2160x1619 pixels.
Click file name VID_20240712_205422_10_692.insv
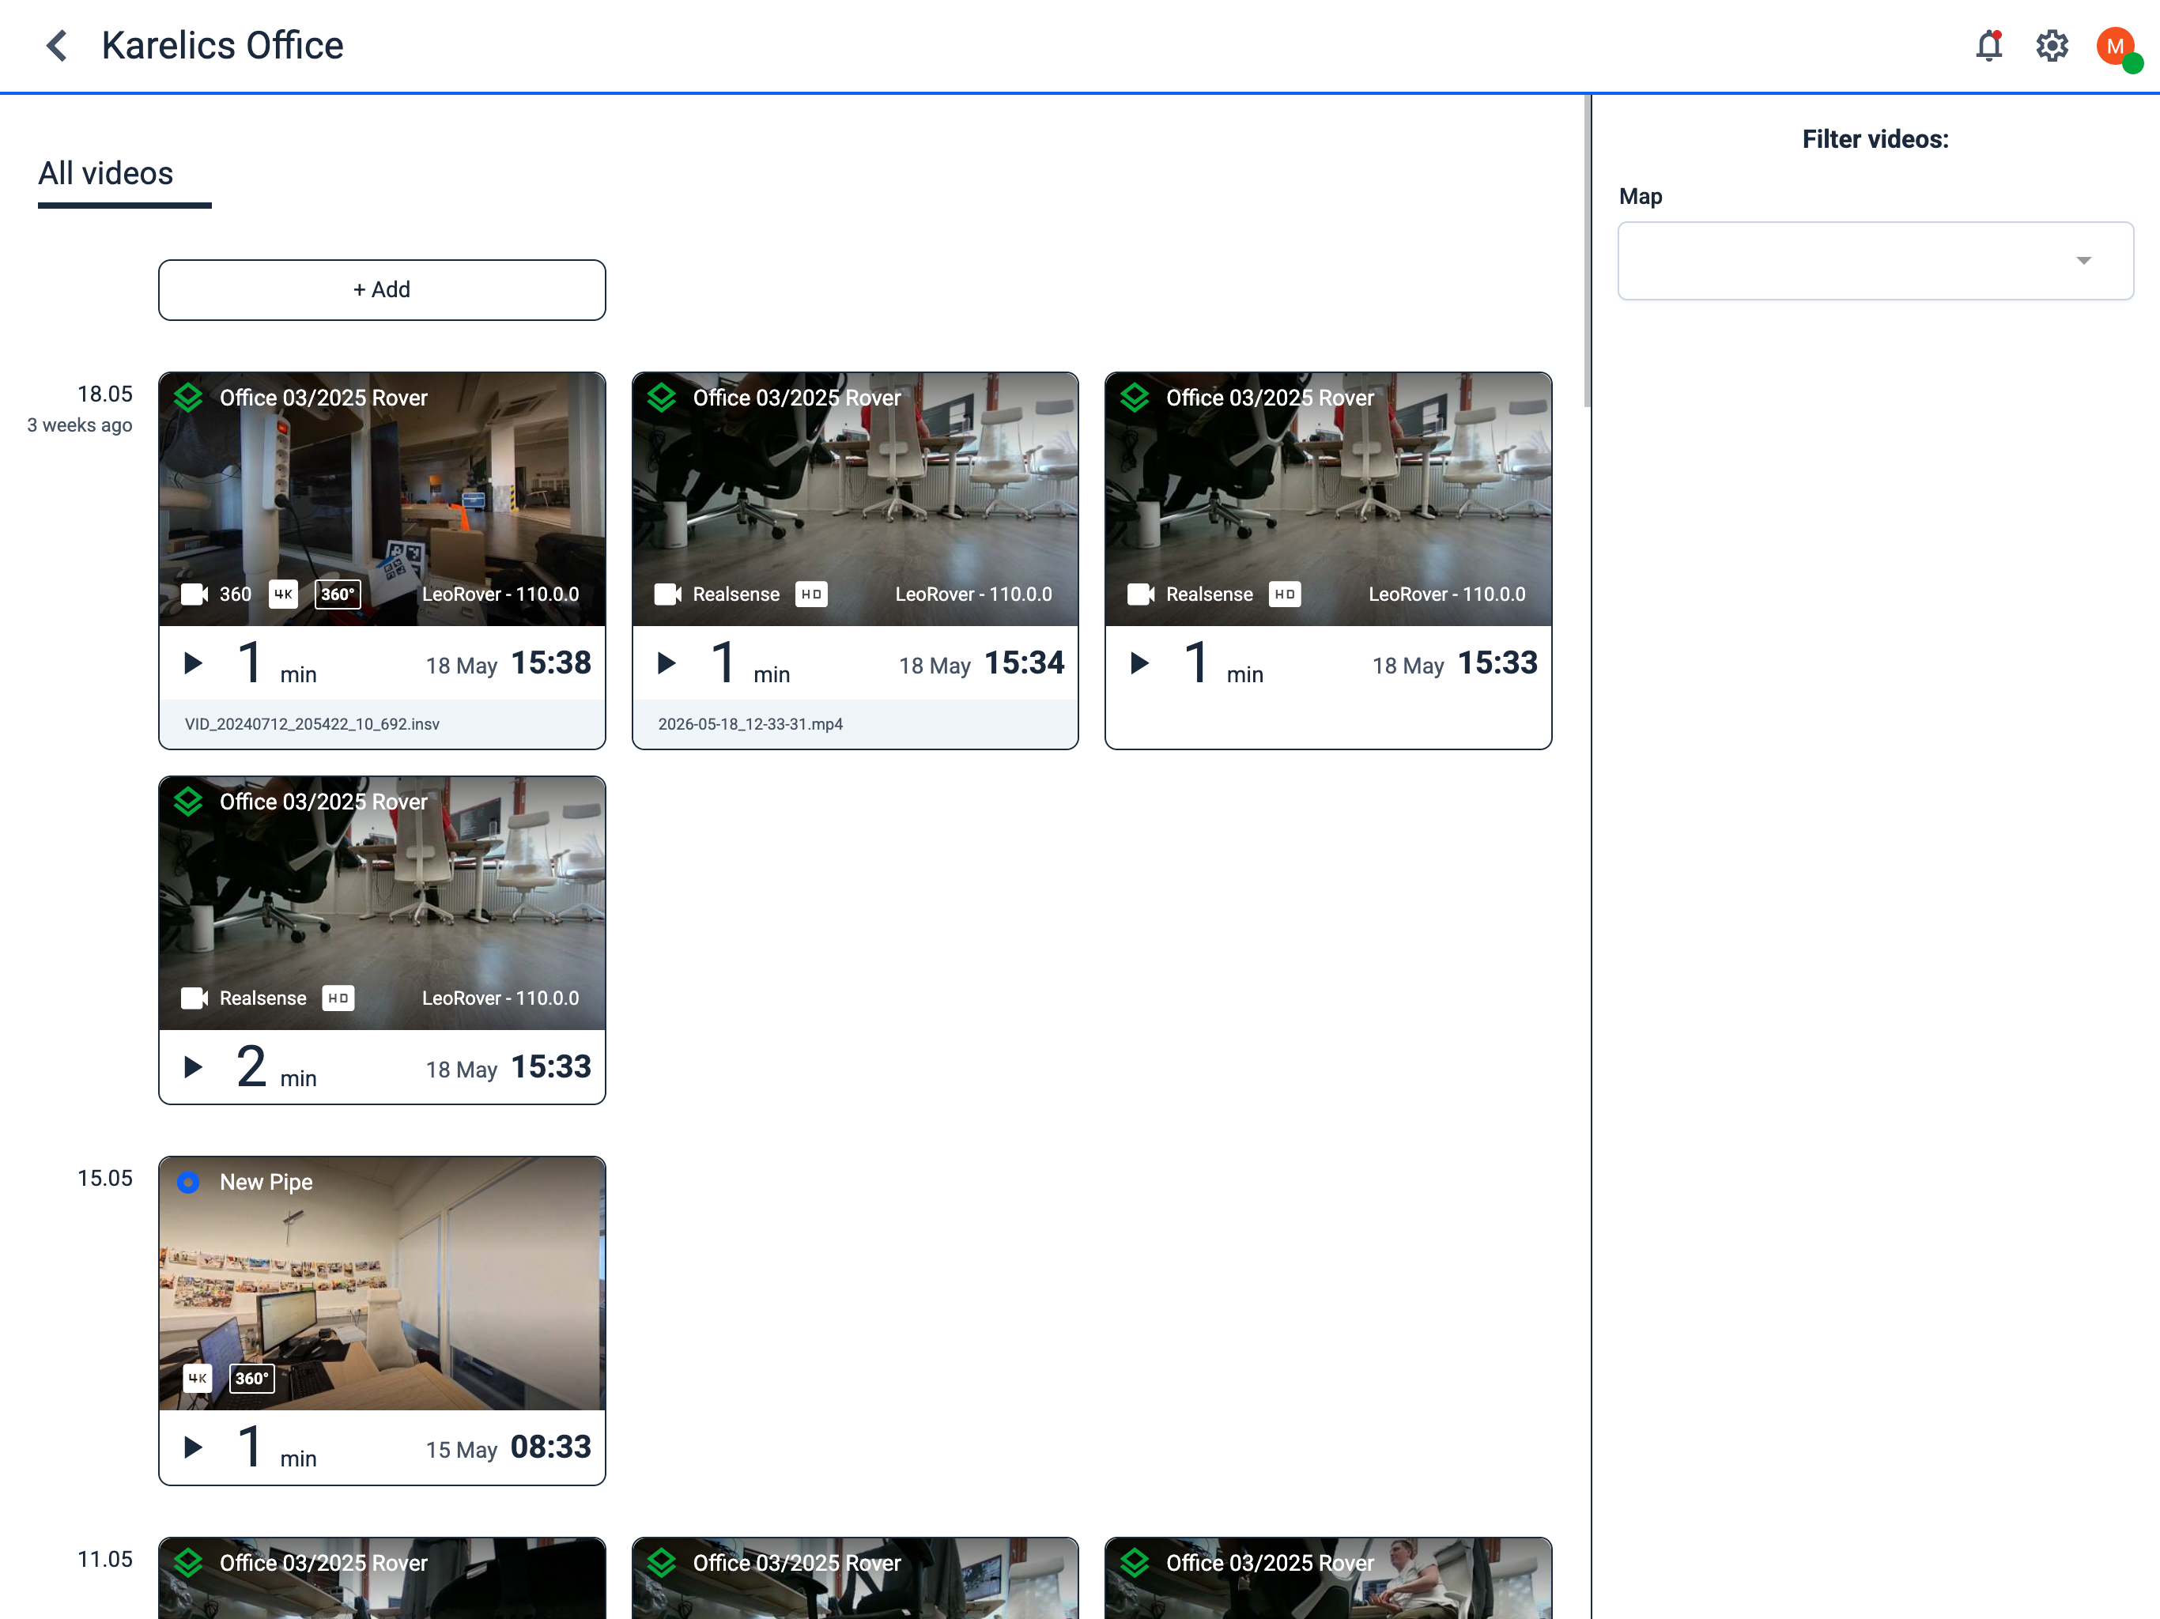pyautogui.click(x=312, y=725)
